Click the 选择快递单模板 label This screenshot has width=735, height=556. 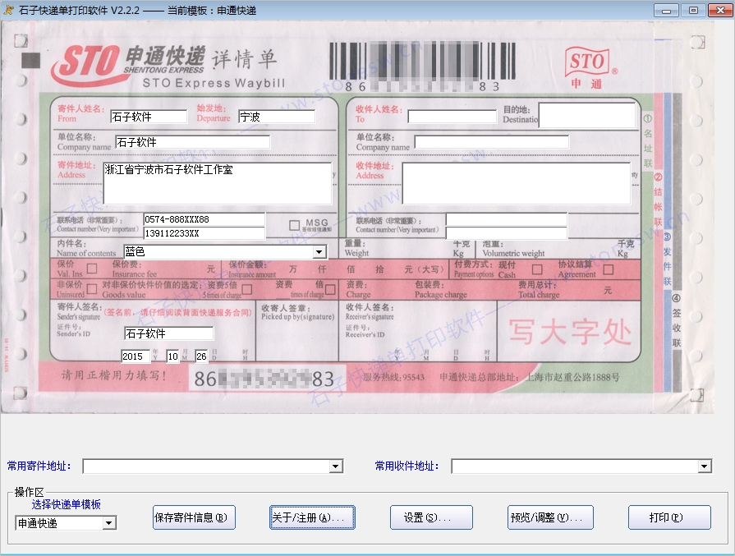coord(66,504)
